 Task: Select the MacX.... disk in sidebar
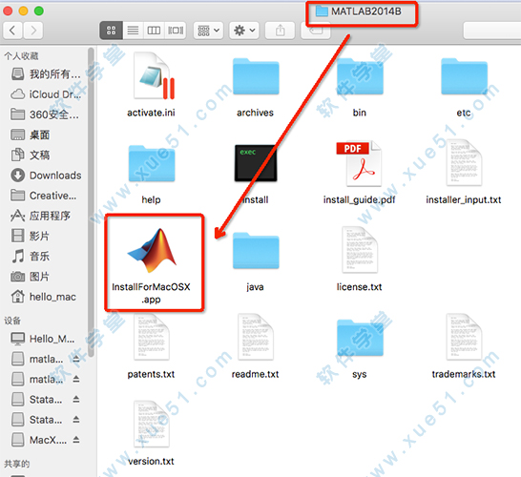tap(39, 440)
